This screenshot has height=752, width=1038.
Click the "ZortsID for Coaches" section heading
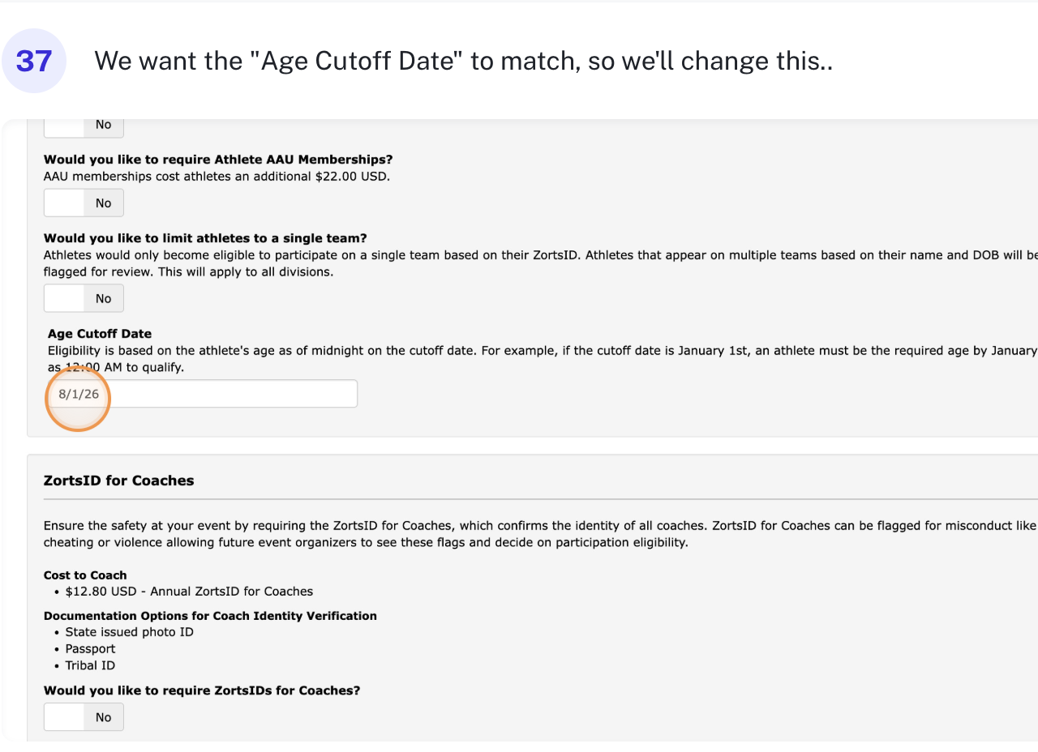tap(118, 481)
